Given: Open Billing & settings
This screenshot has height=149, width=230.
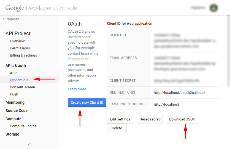Looking at the screenshot, I should 23,55.
